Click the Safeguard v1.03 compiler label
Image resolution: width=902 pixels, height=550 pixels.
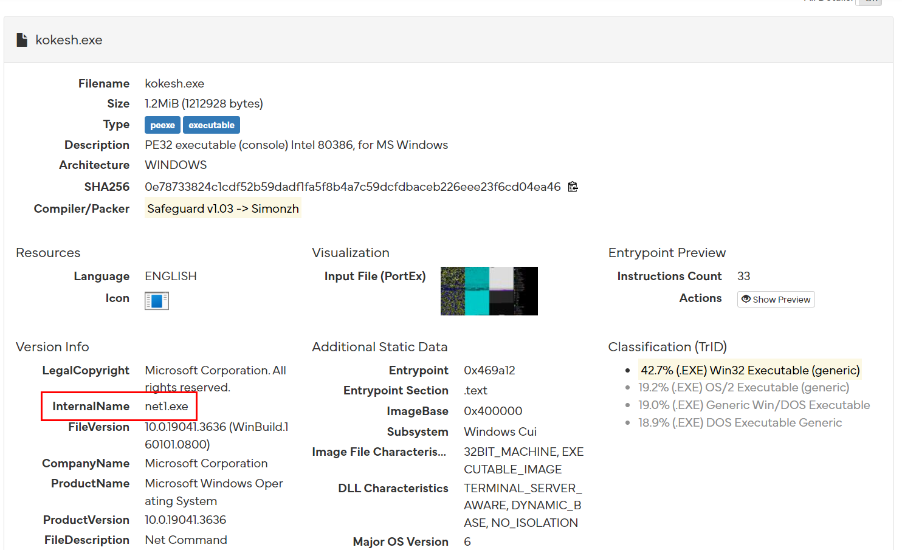tap(222, 208)
